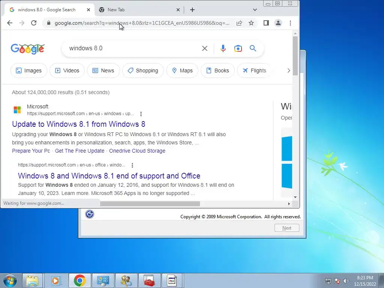Image resolution: width=384 pixels, height=288 pixels.
Task: Filter results by News
Action: 103,70
